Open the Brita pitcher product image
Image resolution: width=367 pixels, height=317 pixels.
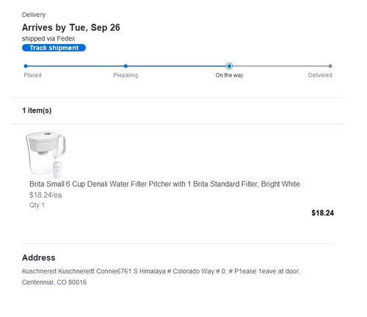(x=46, y=154)
